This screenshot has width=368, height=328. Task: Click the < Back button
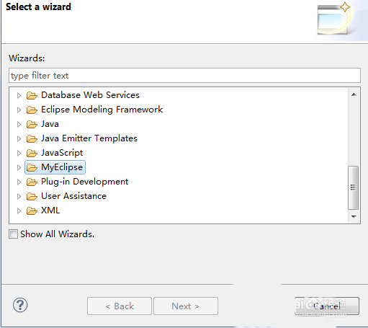click(x=120, y=306)
